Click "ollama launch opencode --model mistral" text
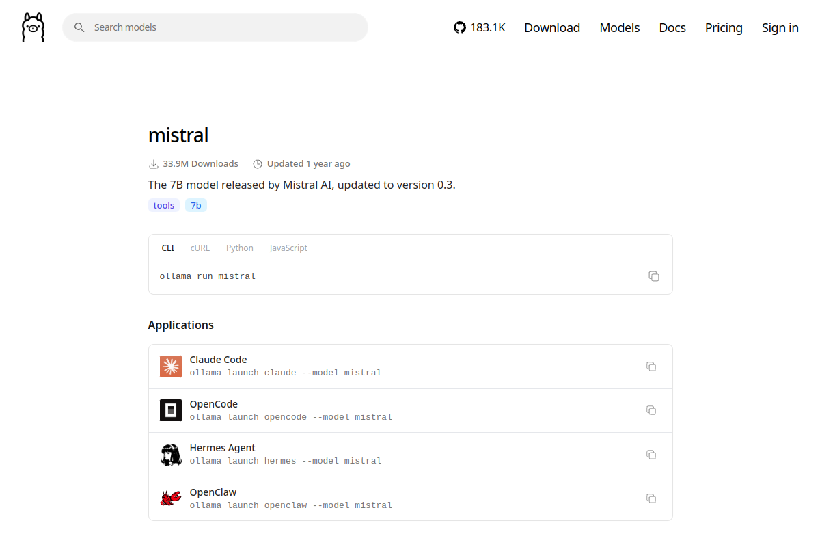The width and height of the screenshot is (820, 547). (291, 417)
